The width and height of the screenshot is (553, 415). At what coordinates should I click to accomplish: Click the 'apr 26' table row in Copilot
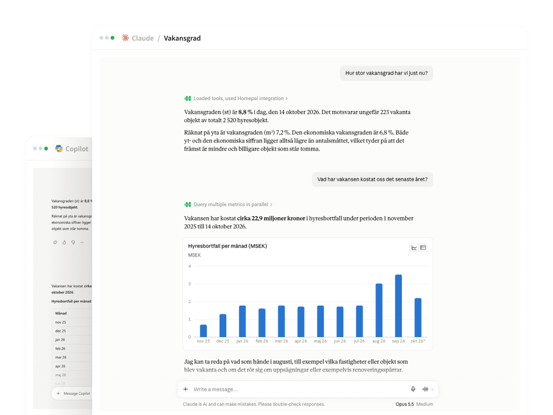(72, 366)
